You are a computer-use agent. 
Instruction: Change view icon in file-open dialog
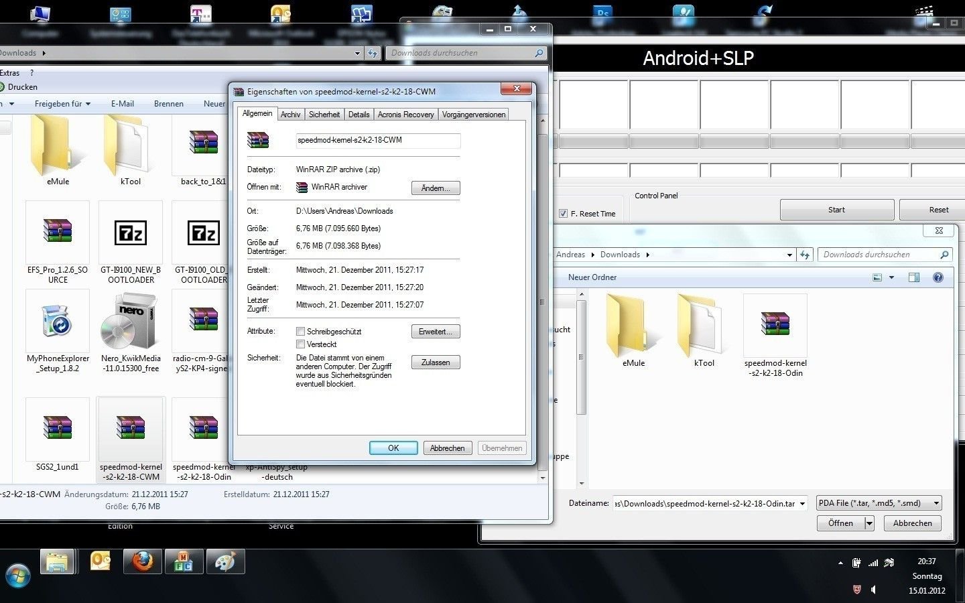(x=877, y=277)
